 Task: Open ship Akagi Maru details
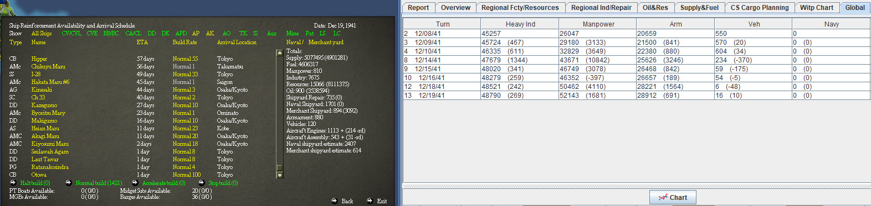click(45, 136)
